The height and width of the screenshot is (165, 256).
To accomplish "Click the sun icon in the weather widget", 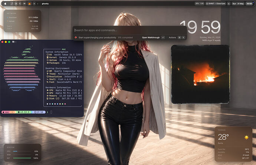I will pos(246,137).
